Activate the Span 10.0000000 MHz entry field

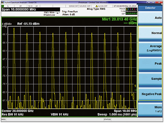[x=31, y=10]
